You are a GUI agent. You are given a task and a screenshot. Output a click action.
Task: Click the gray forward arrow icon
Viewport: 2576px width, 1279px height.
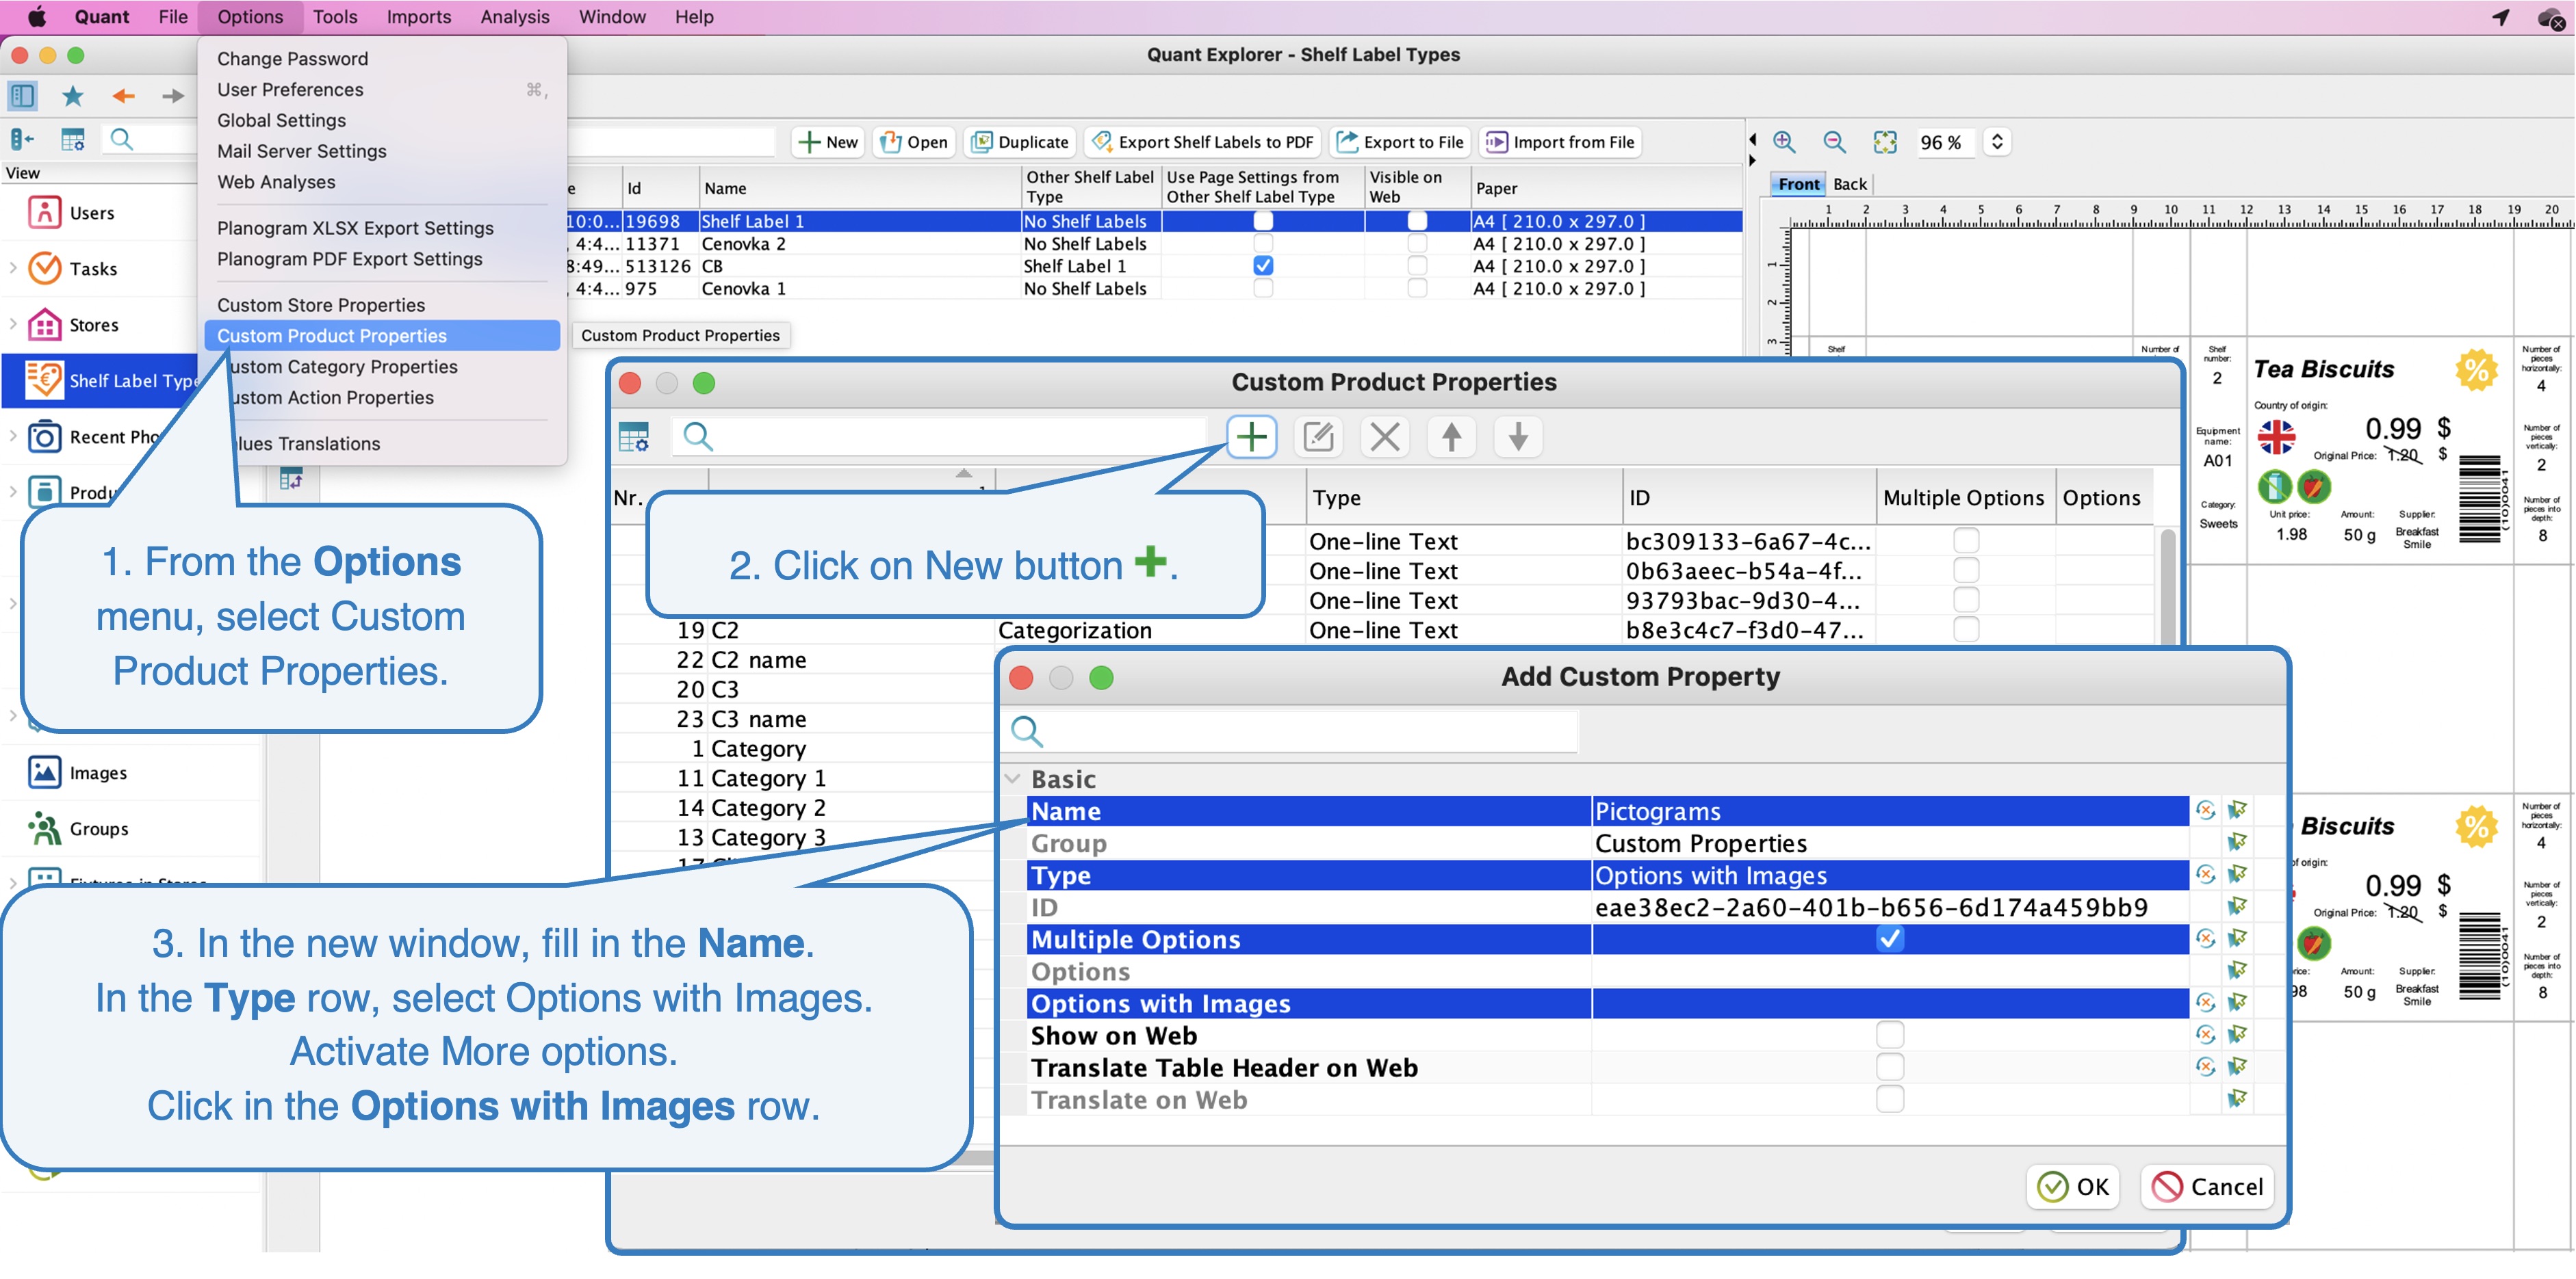[x=173, y=96]
